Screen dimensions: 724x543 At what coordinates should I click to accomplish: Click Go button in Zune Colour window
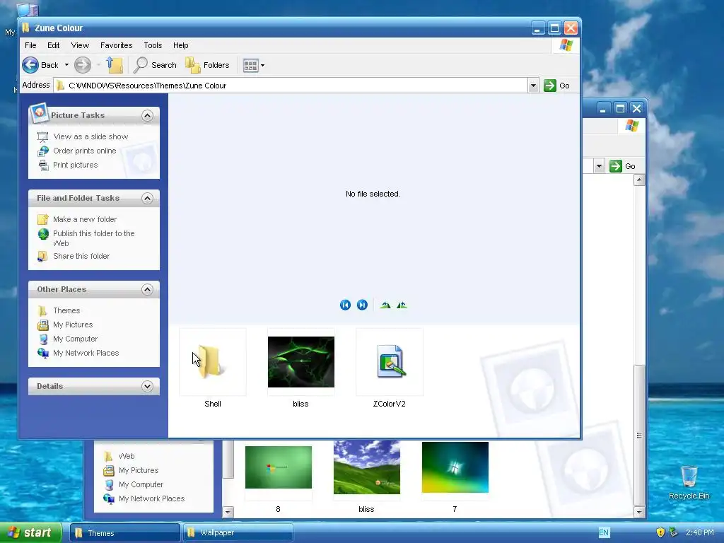click(557, 86)
